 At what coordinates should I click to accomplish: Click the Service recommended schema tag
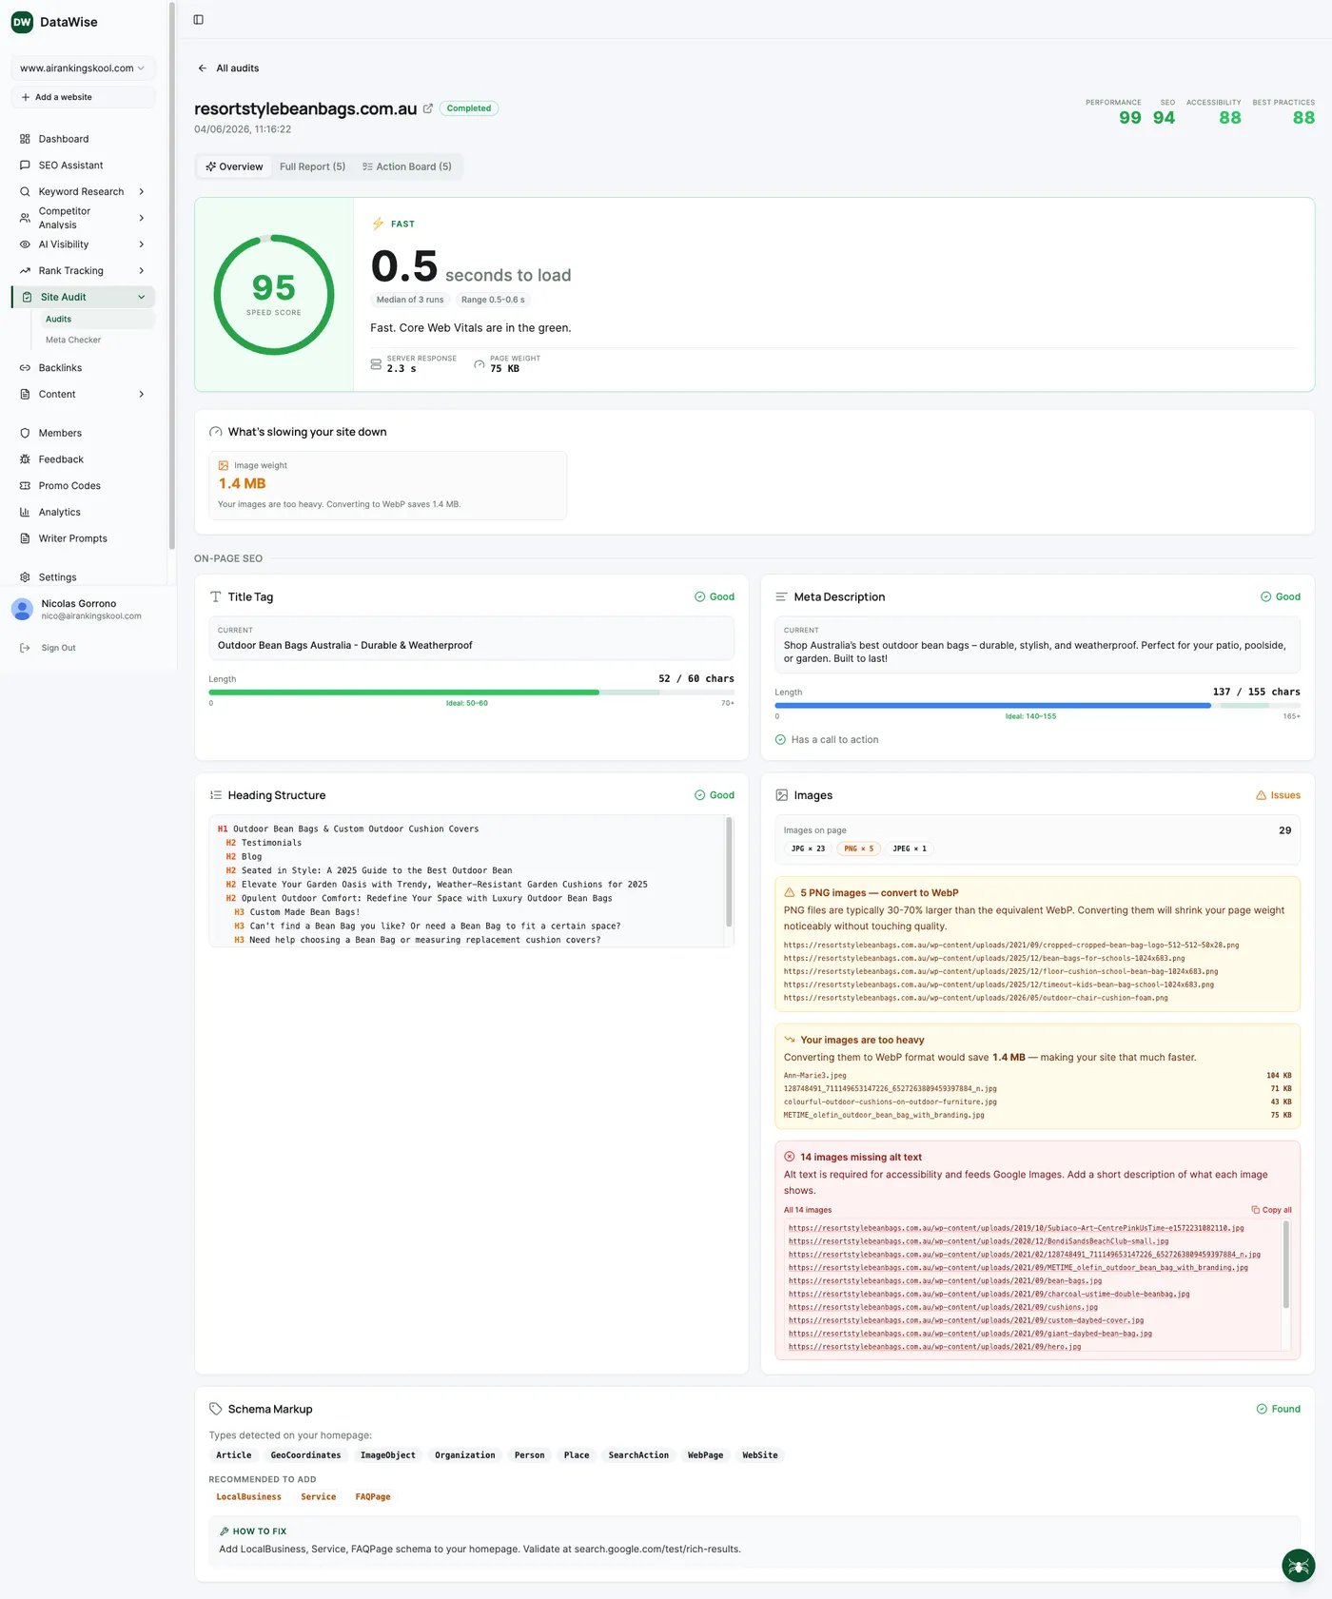[x=319, y=1497]
